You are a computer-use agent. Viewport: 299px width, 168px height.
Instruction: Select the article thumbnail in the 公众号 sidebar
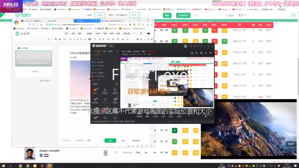[34, 59]
